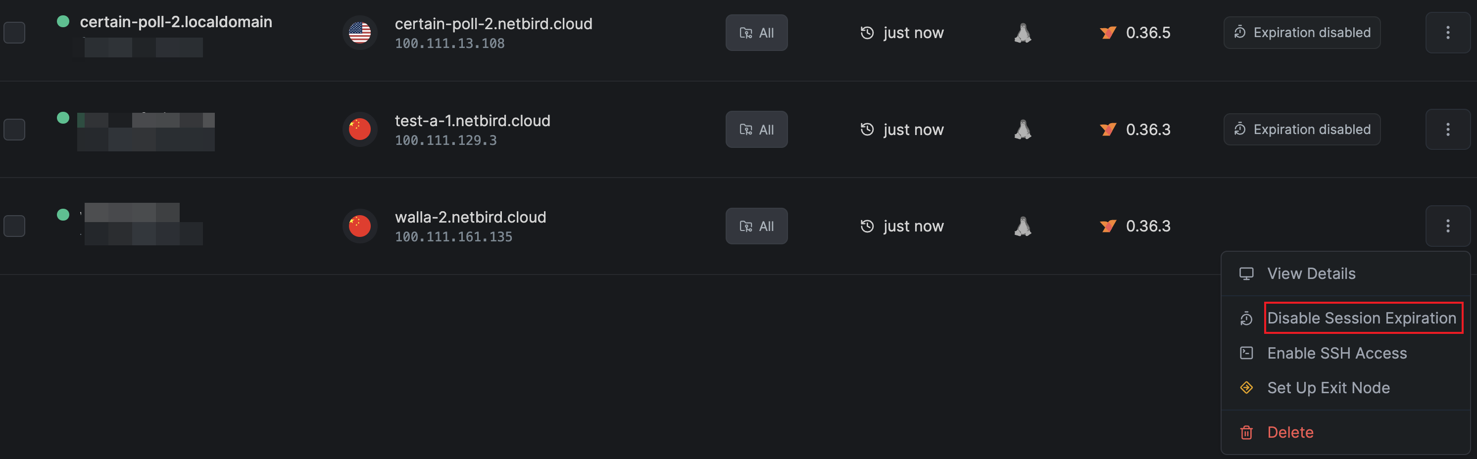The image size is (1477, 459).
Task: Click the terminal icon beside Enable SSH Access
Action: click(1246, 353)
